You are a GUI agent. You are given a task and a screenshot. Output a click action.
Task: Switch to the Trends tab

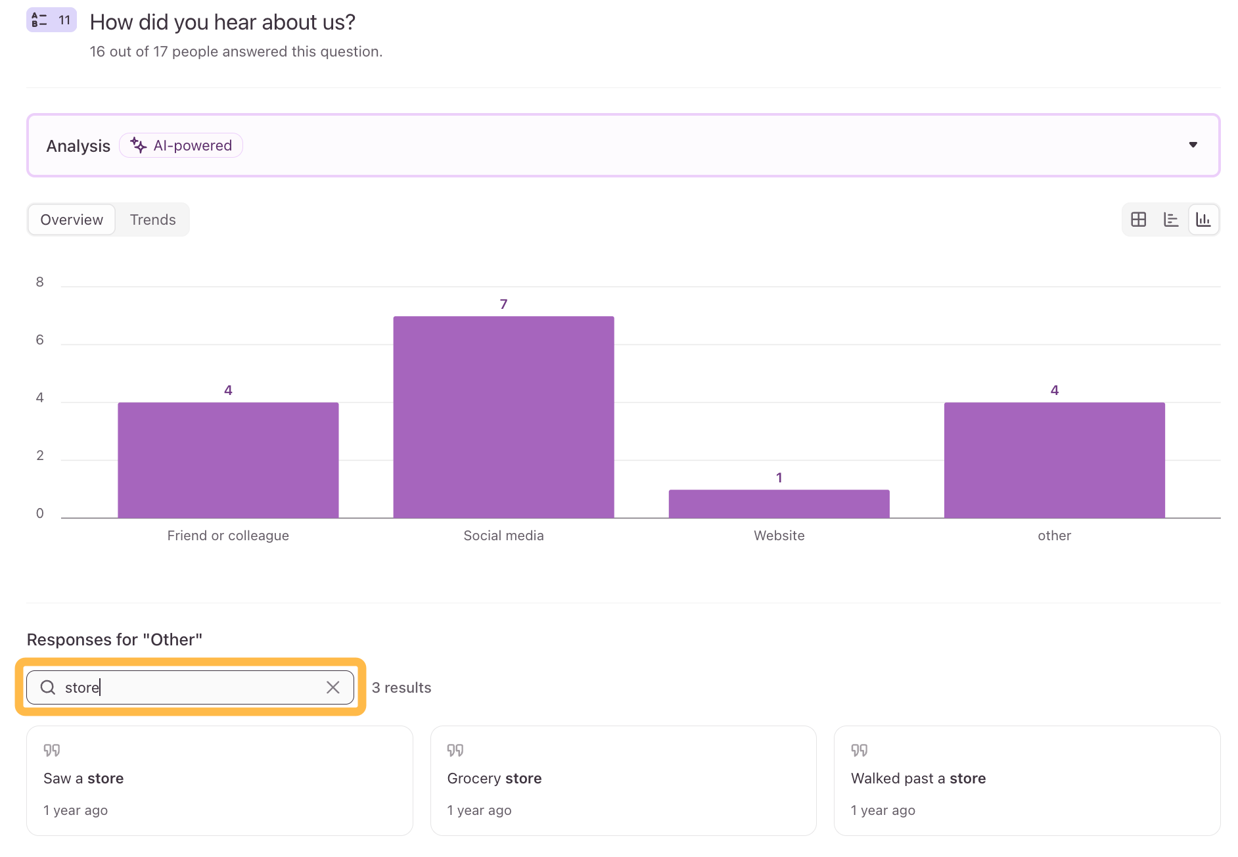(153, 220)
